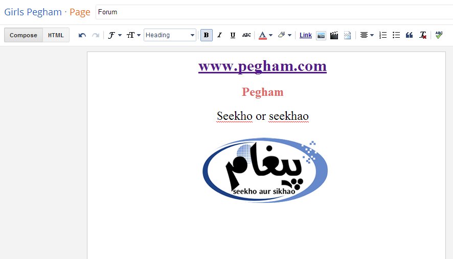Toggle the Bold button
This screenshot has width=453, height=259.
click(x=206, y=35)
